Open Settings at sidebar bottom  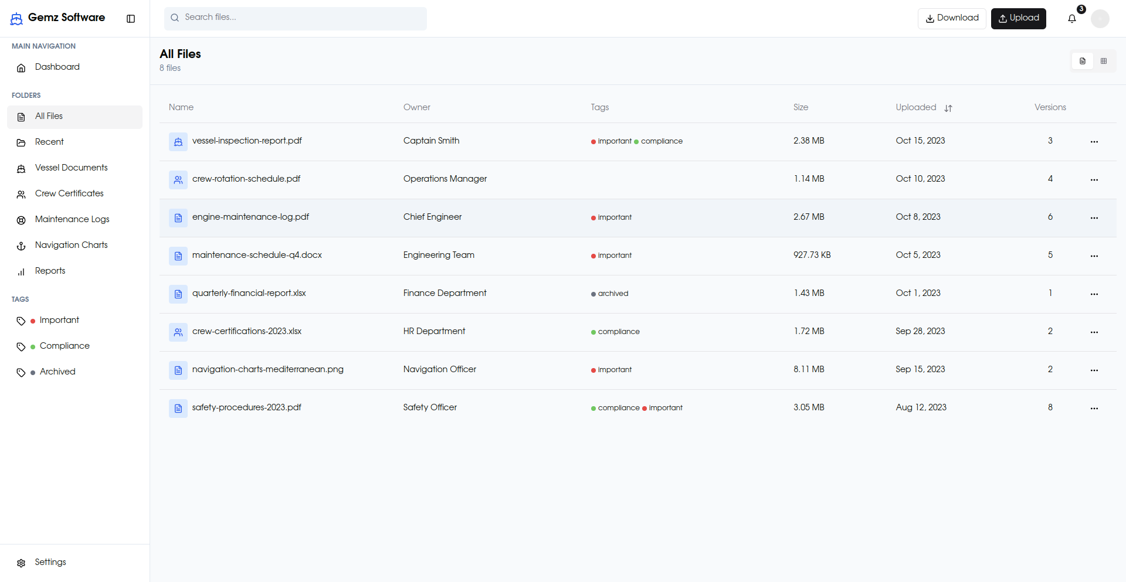tap(74, 563)
